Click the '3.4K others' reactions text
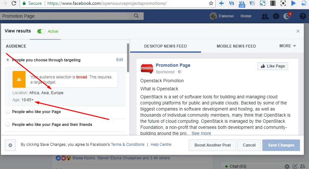 (160, 158)
